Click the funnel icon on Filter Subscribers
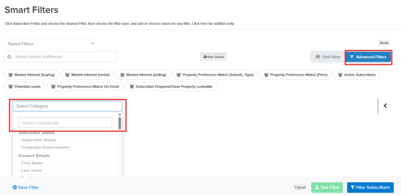The width and height of the screenshot is (401, 195). [x=352, y=187]
